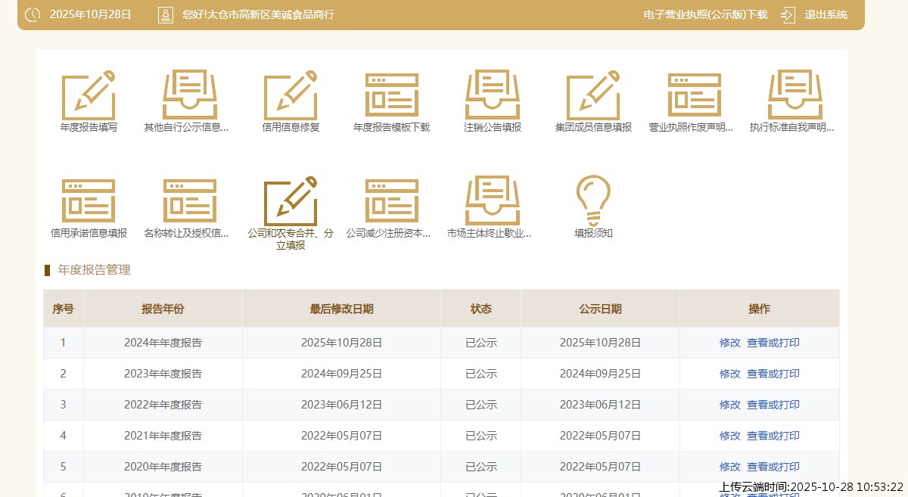
Task: Click 修改 for 2024年年度报告
Action: click(x=729, y=343)
